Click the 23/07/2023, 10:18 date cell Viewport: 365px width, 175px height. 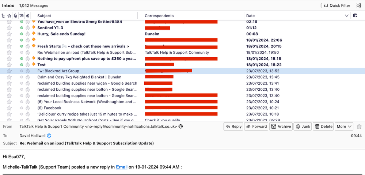click(x=263, y=114)
